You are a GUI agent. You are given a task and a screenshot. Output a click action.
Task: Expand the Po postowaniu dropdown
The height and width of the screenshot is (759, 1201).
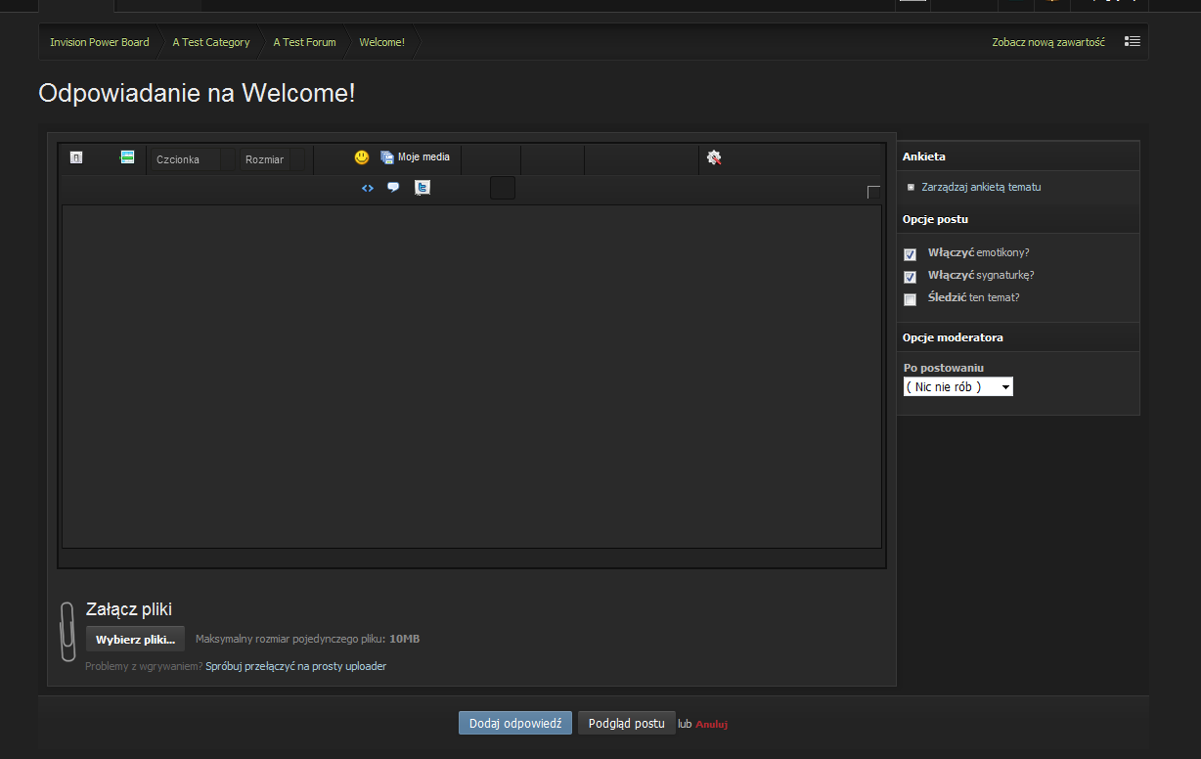coord(957,387)
